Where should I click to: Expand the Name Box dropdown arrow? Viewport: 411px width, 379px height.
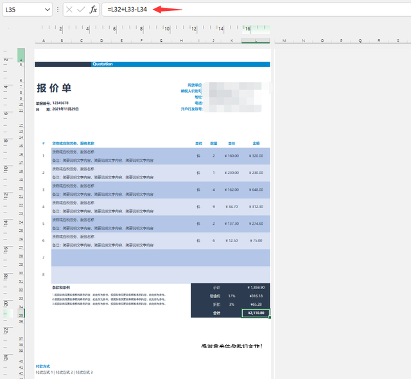click(x=48, y=10)
